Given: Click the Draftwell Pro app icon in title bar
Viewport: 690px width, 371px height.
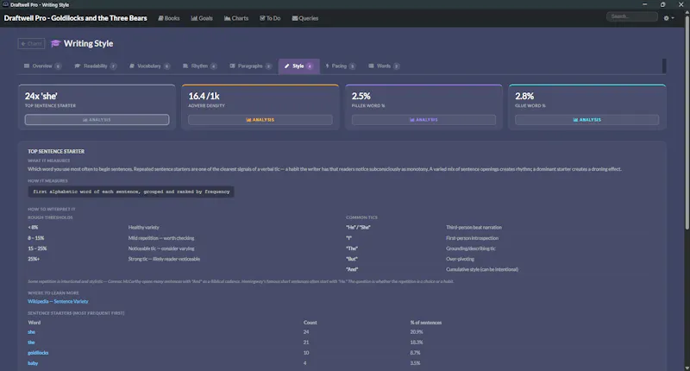Looking at the screenshot, I should coord(5,4).
